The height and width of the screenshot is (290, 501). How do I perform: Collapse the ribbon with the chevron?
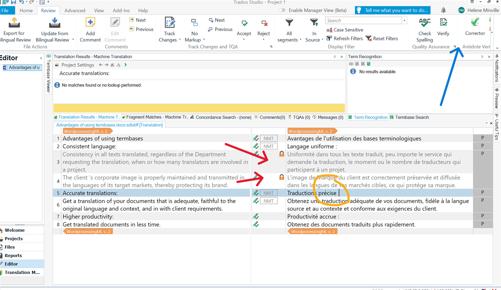[497, 48]
